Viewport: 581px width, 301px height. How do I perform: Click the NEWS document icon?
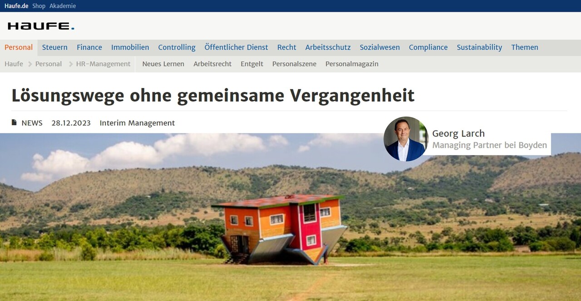point(14,123)
